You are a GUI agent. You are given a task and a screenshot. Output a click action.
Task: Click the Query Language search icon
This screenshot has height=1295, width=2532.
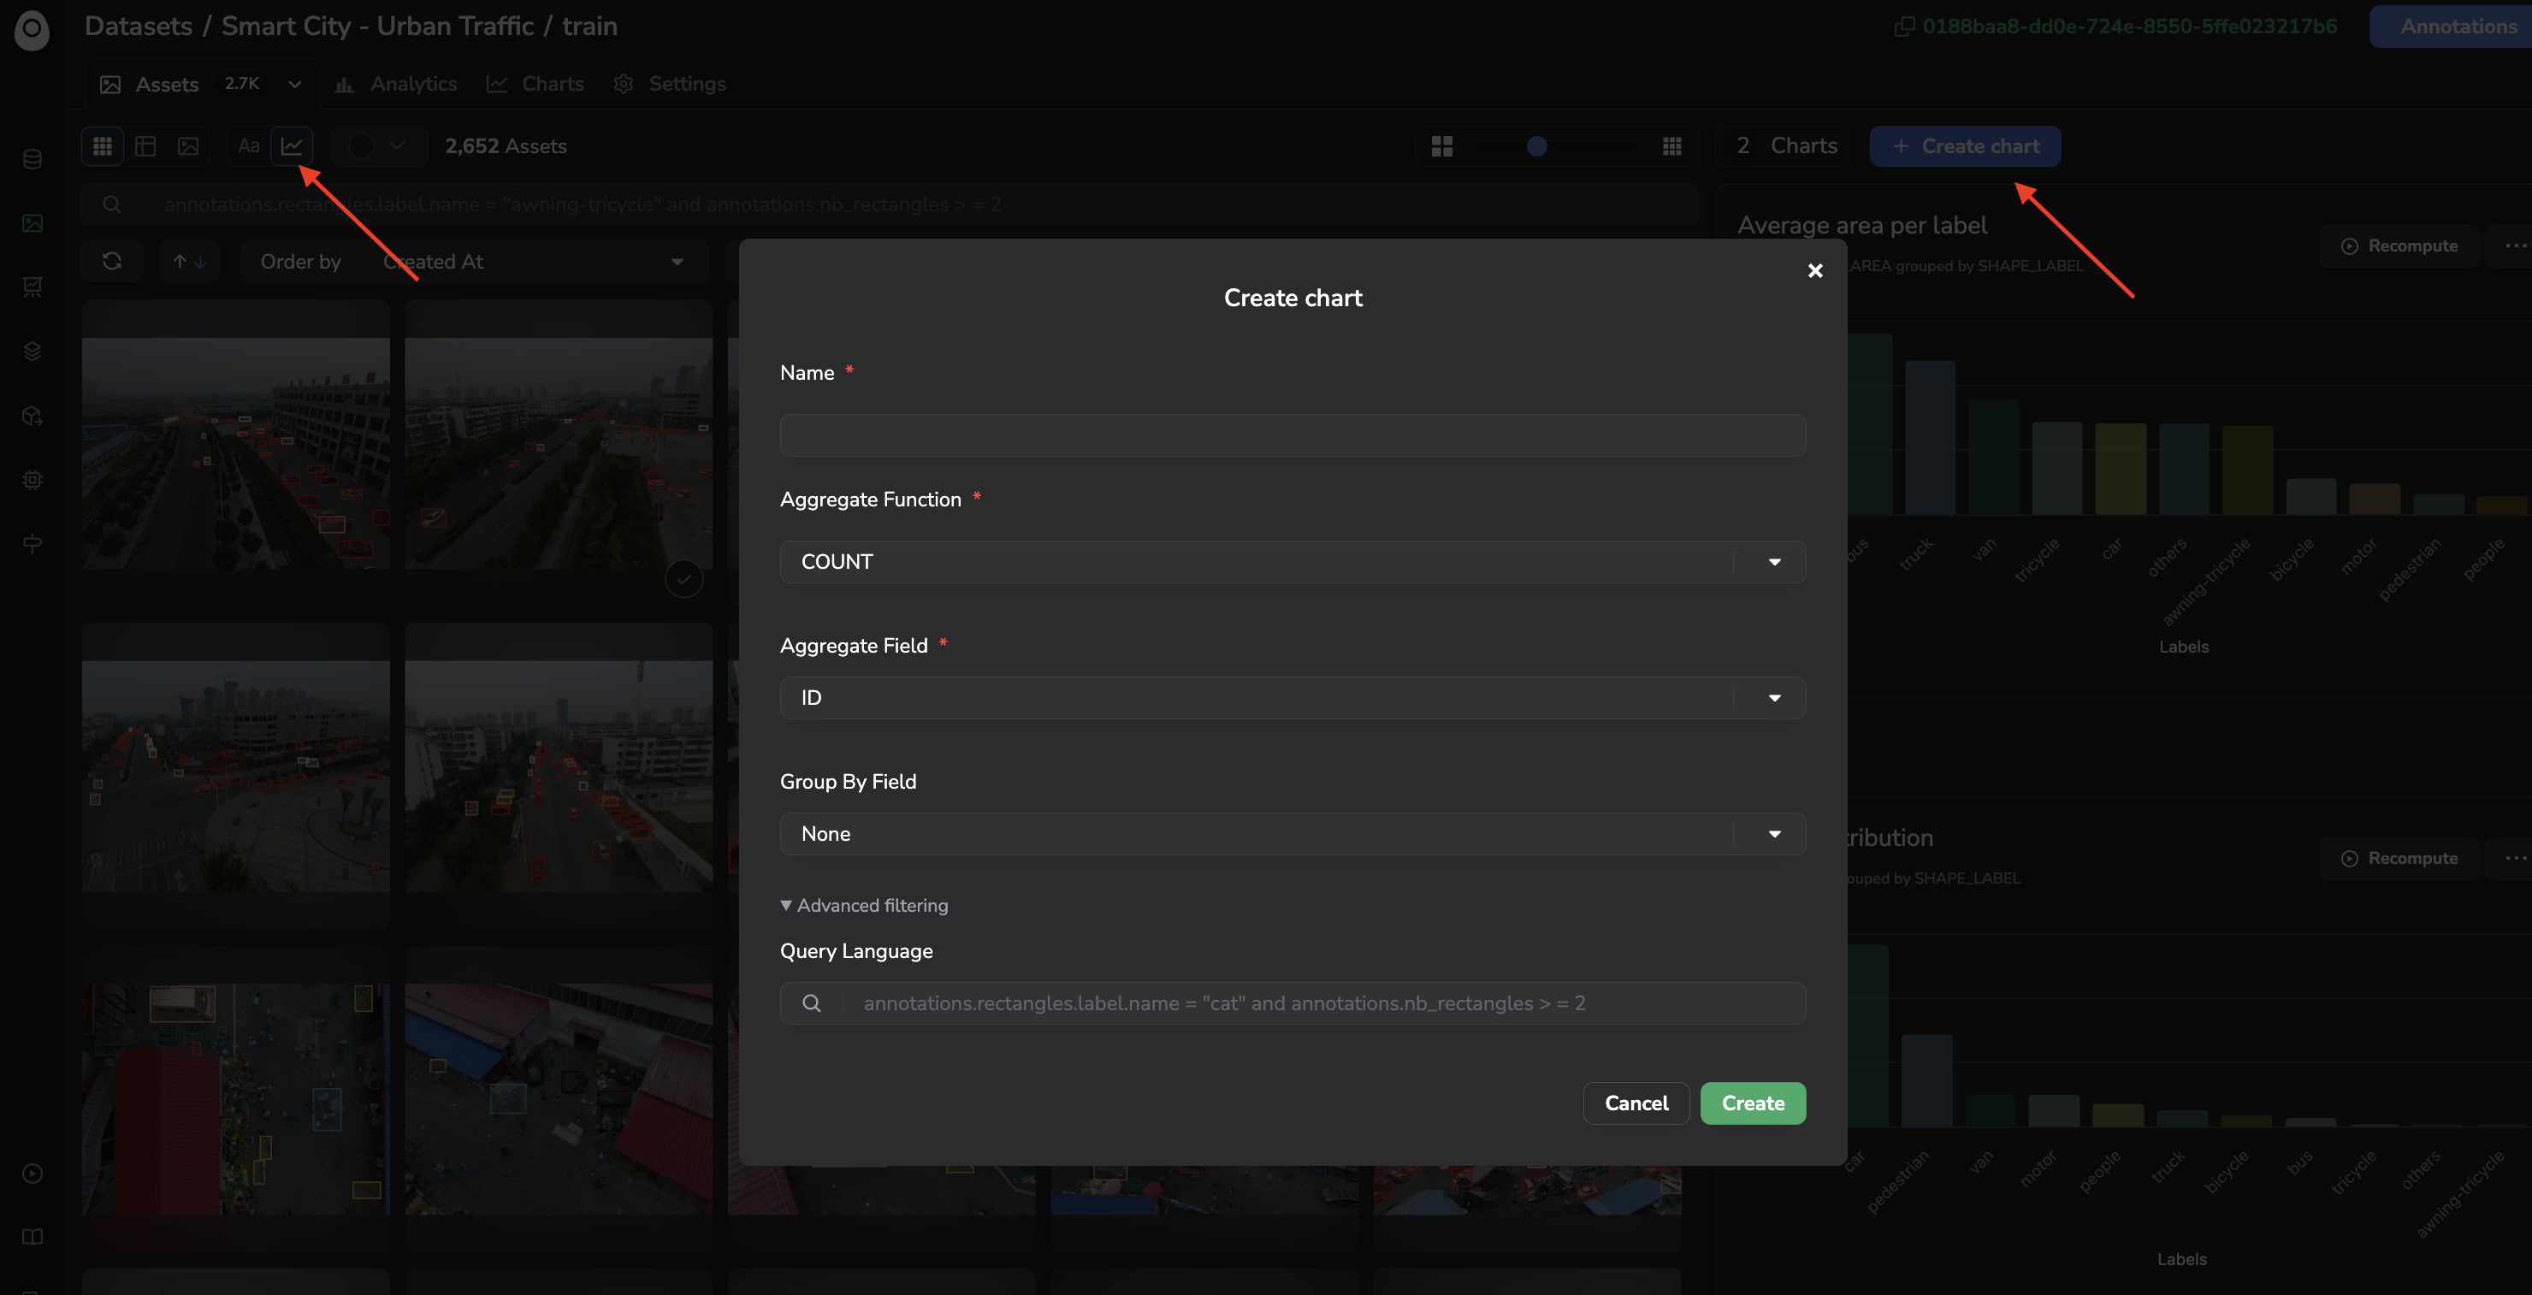click(812, 1003)
